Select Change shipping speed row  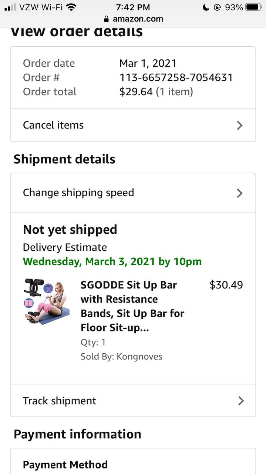78,193
